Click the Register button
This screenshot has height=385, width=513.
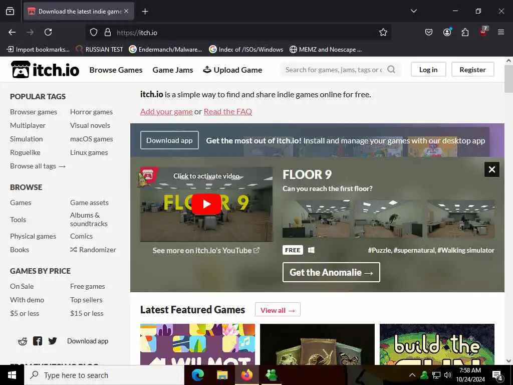pos(472,69)
